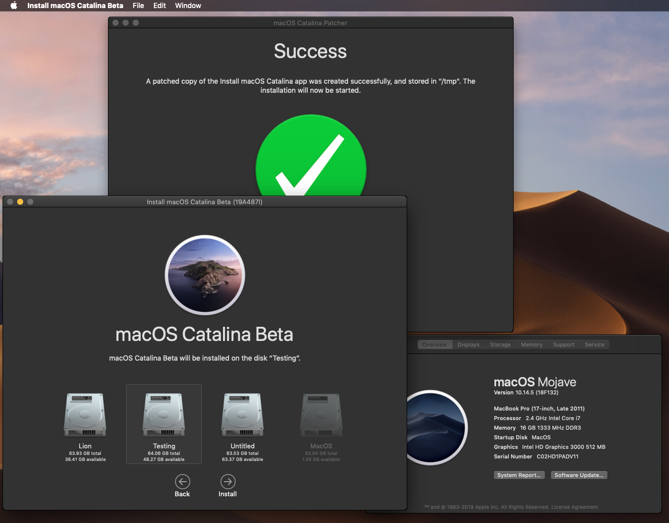Click the text about installing on disk "Testing"

(204, 358)
